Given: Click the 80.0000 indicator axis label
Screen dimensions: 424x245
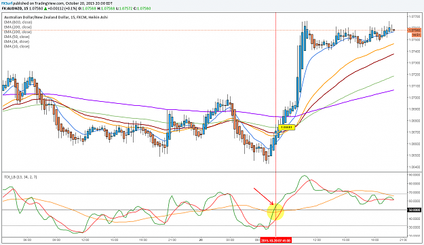Looking at the screenshot, I should (x=415, y=184).
